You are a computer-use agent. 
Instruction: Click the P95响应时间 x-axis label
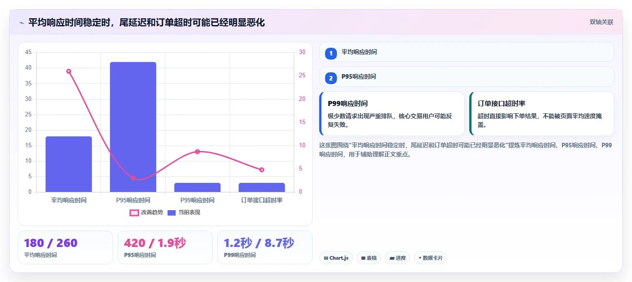pyautogui.click(x=133, y=200)
